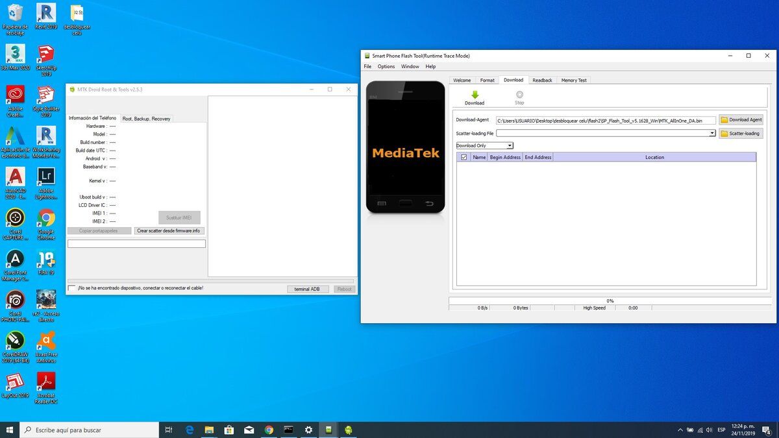Select the CorelDRAW 2019 desktop icon

15,347
